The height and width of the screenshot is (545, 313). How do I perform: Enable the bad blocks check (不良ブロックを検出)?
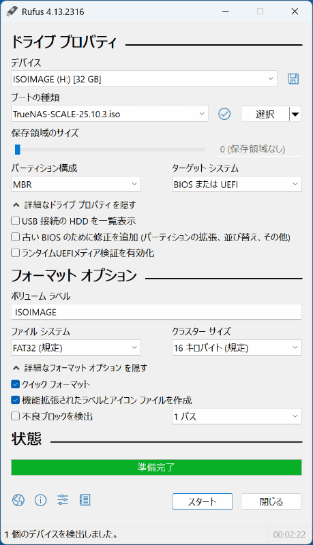pos(15,416)
